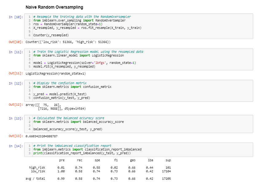Select the 'low_risk' row label
The width and height of the screenshot is (255, 184).
coord(38,171)
